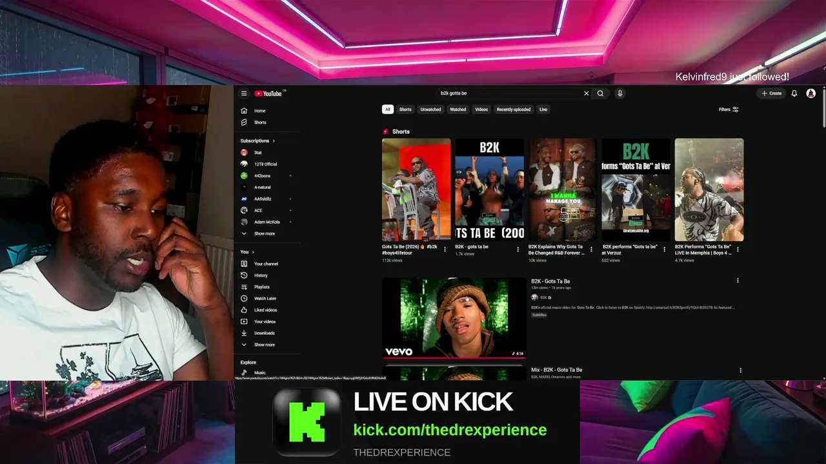Click the YouTube logo

pyautogui.click(x=268, y=93)
